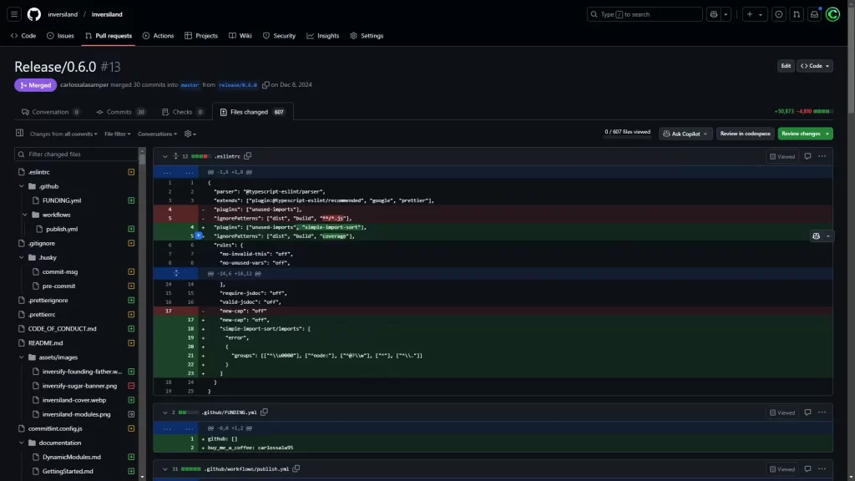Switch to the Conversation tab
This screenshot has height=481, width=855.
[49, 111]
